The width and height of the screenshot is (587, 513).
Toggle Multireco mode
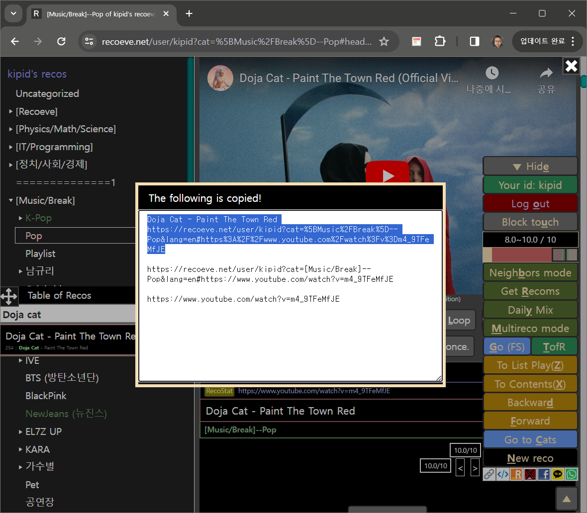530,328
